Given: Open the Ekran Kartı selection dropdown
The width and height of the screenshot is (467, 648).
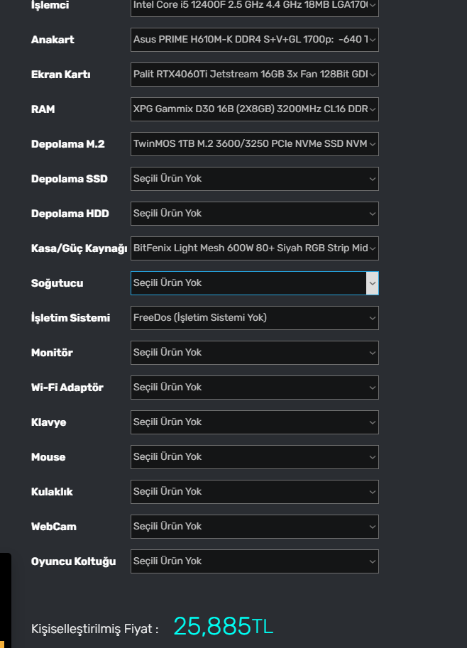Looking at the screenshot, I should 254,75.
